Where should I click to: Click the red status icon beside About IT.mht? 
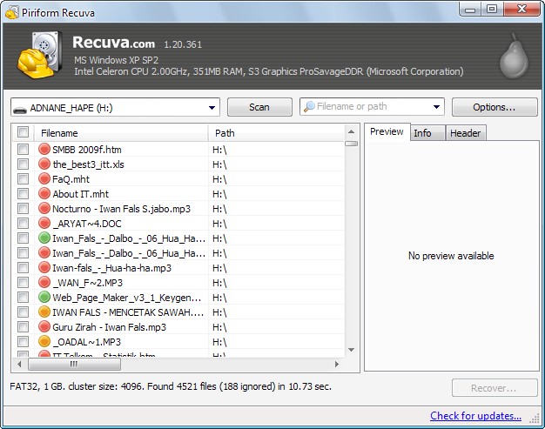44,193
